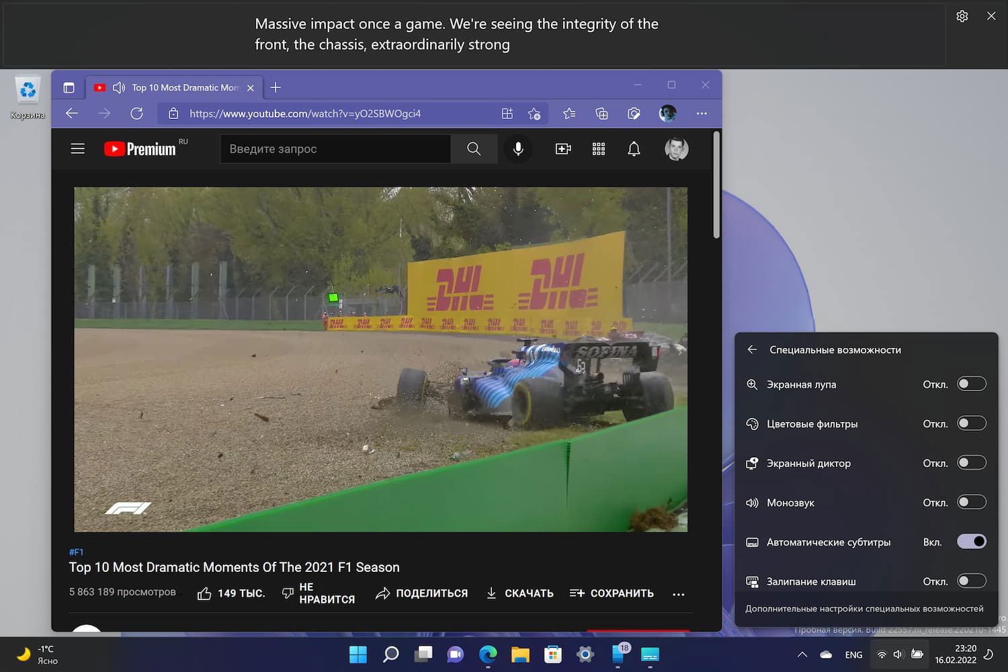
Task: Open Edge Collections
Action: click(x=601, y=114)
